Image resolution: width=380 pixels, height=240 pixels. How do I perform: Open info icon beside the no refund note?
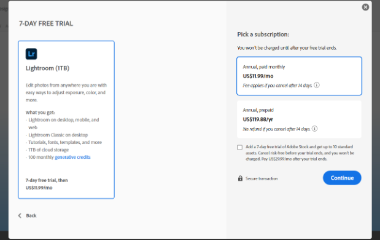click(x=314, y=129)
